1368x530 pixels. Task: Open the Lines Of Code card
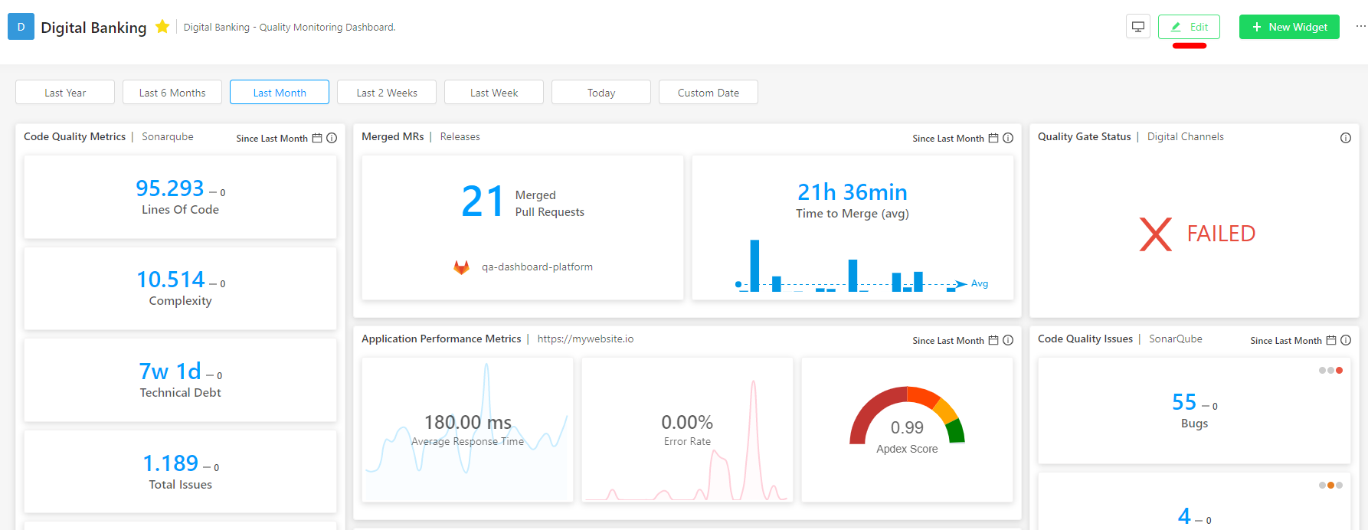[180, 197]
